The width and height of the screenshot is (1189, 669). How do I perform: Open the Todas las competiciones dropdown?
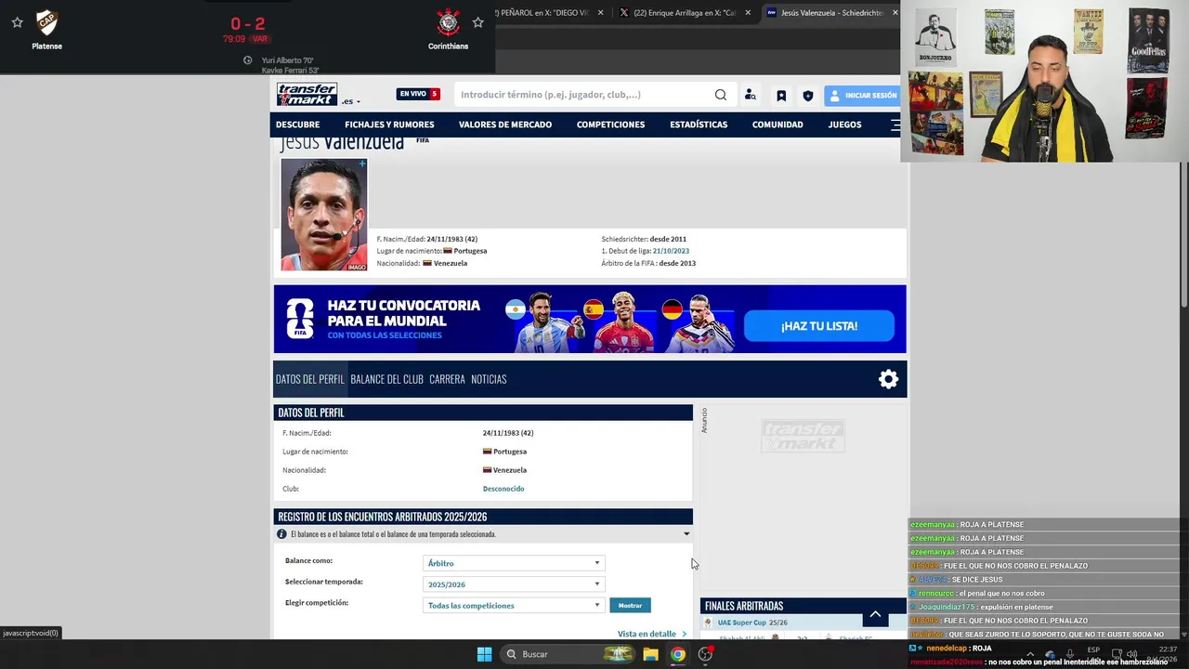click(x=514, y=606)
